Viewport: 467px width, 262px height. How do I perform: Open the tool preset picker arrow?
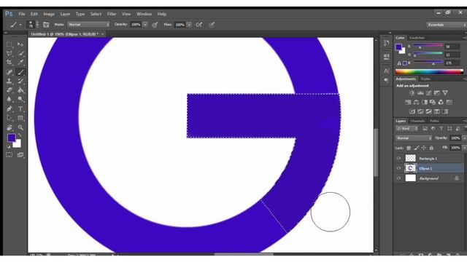tap(20, 25)
